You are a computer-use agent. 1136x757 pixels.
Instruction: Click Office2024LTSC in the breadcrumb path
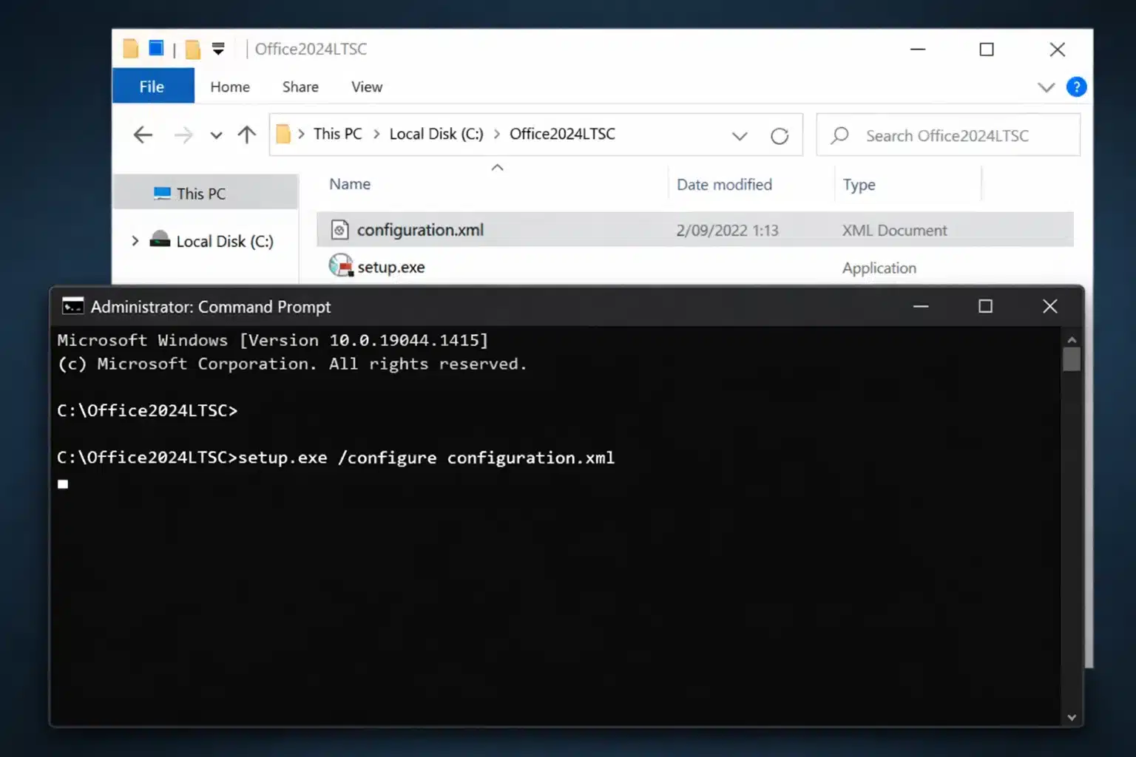coord(562,134)
